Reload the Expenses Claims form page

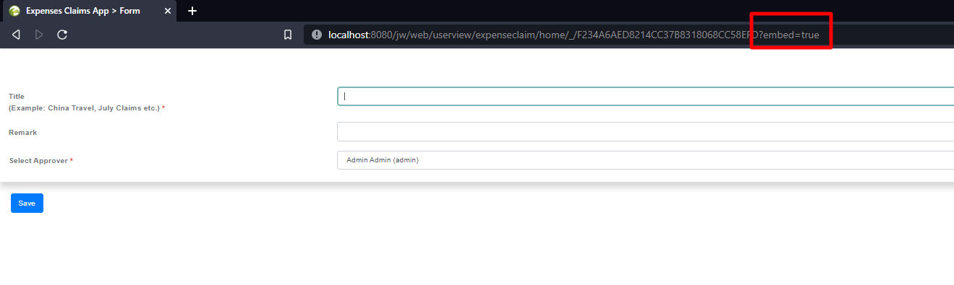[62, 35]
